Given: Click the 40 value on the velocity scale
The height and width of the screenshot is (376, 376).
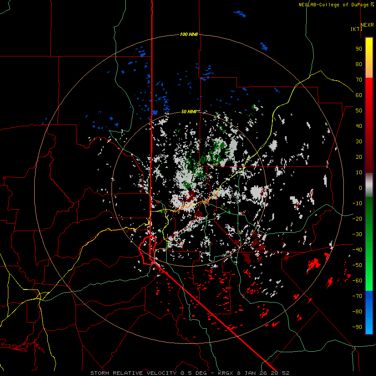Looking at the screenshot, I should click(x=359, y=126).
